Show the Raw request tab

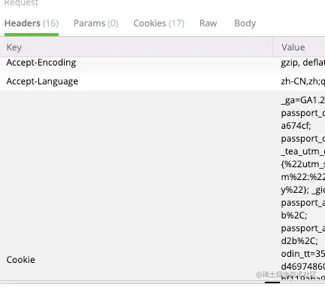pyautogui.click(x=208, y=23)
